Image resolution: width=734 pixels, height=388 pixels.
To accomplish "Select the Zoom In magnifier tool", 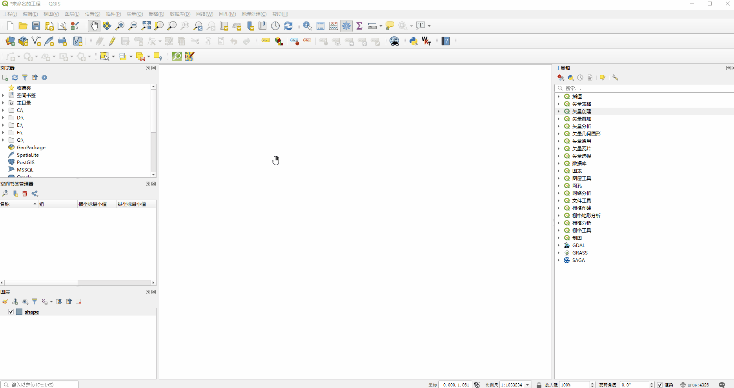I will point(120,26).
